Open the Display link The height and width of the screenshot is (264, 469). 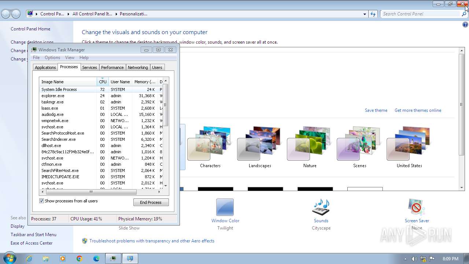18,226
